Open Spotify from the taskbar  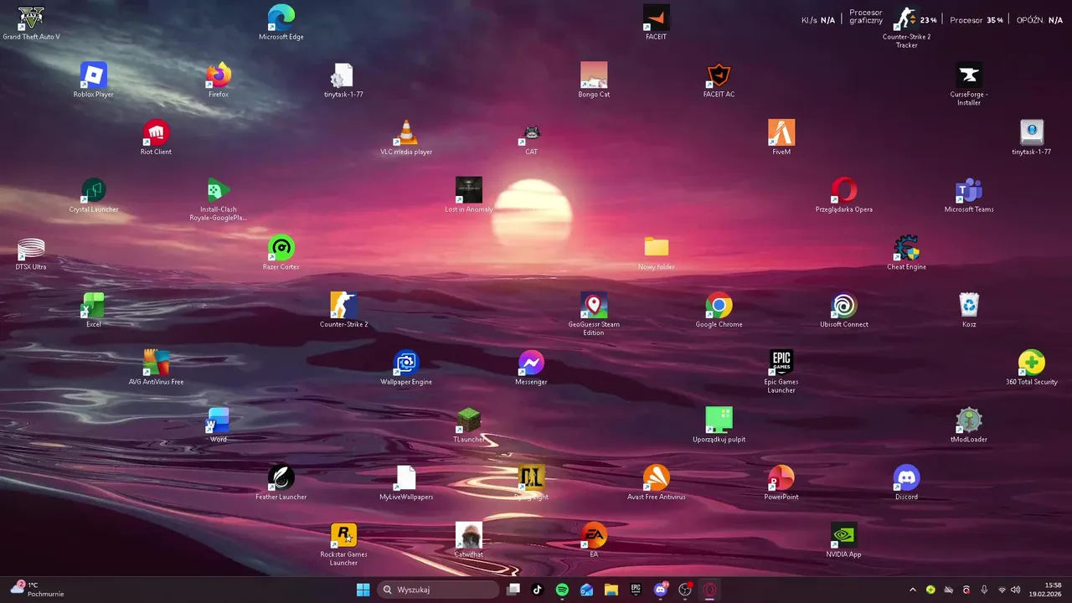562,590
